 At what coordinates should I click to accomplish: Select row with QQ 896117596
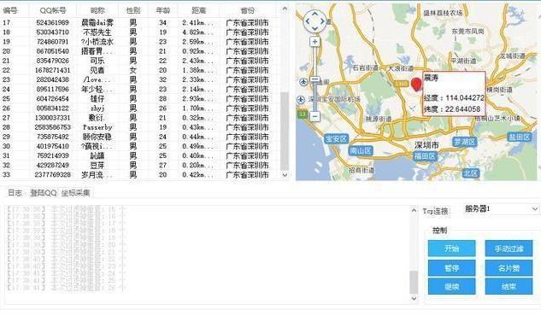138,90
